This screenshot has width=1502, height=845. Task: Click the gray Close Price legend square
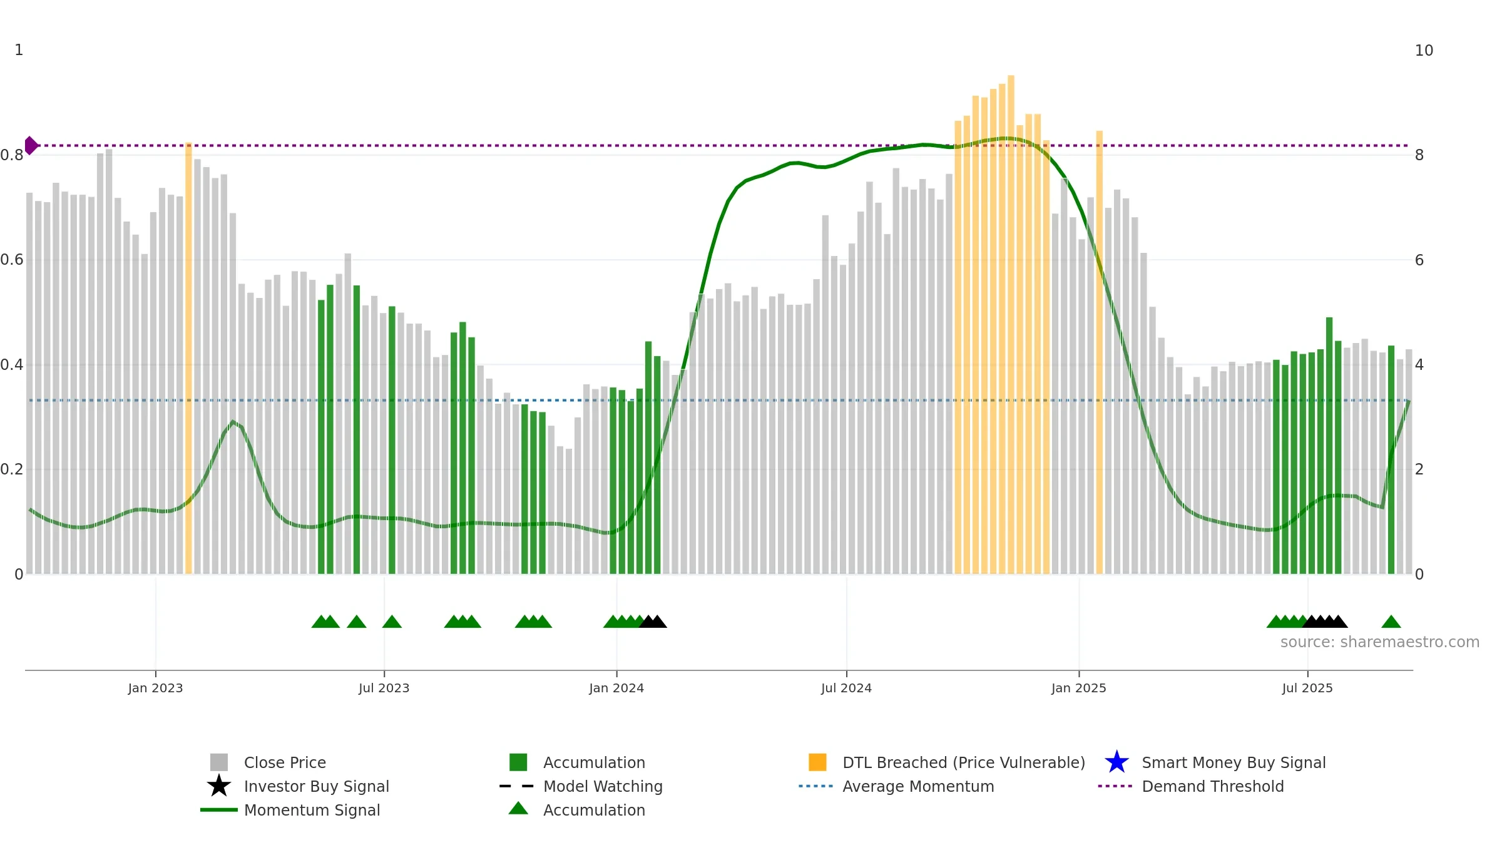tap(219, 762)
